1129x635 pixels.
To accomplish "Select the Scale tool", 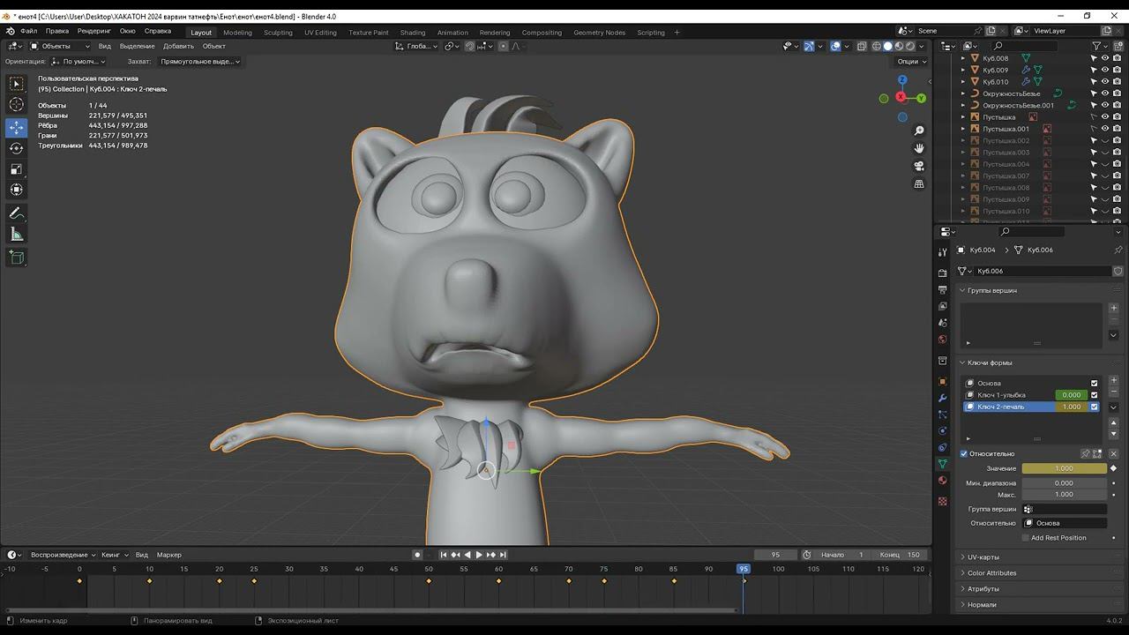I will pos(17,169).
